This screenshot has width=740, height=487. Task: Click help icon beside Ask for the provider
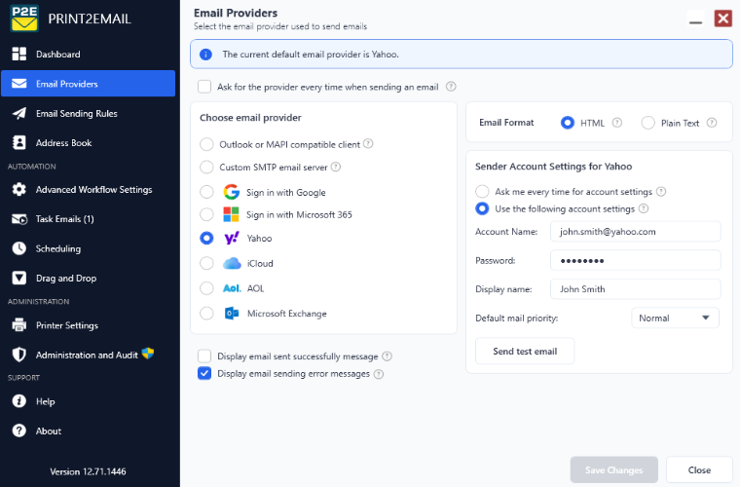click(x=451, y=87)
